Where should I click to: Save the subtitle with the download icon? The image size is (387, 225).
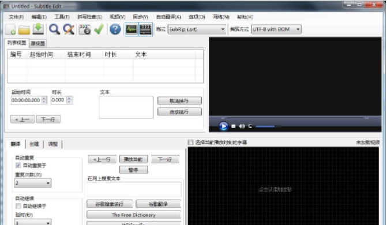tap(38, 29)
